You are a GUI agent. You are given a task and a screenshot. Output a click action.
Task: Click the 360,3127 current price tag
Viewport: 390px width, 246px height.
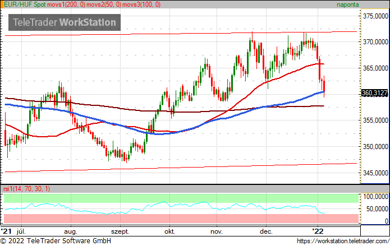coord(374,93)
